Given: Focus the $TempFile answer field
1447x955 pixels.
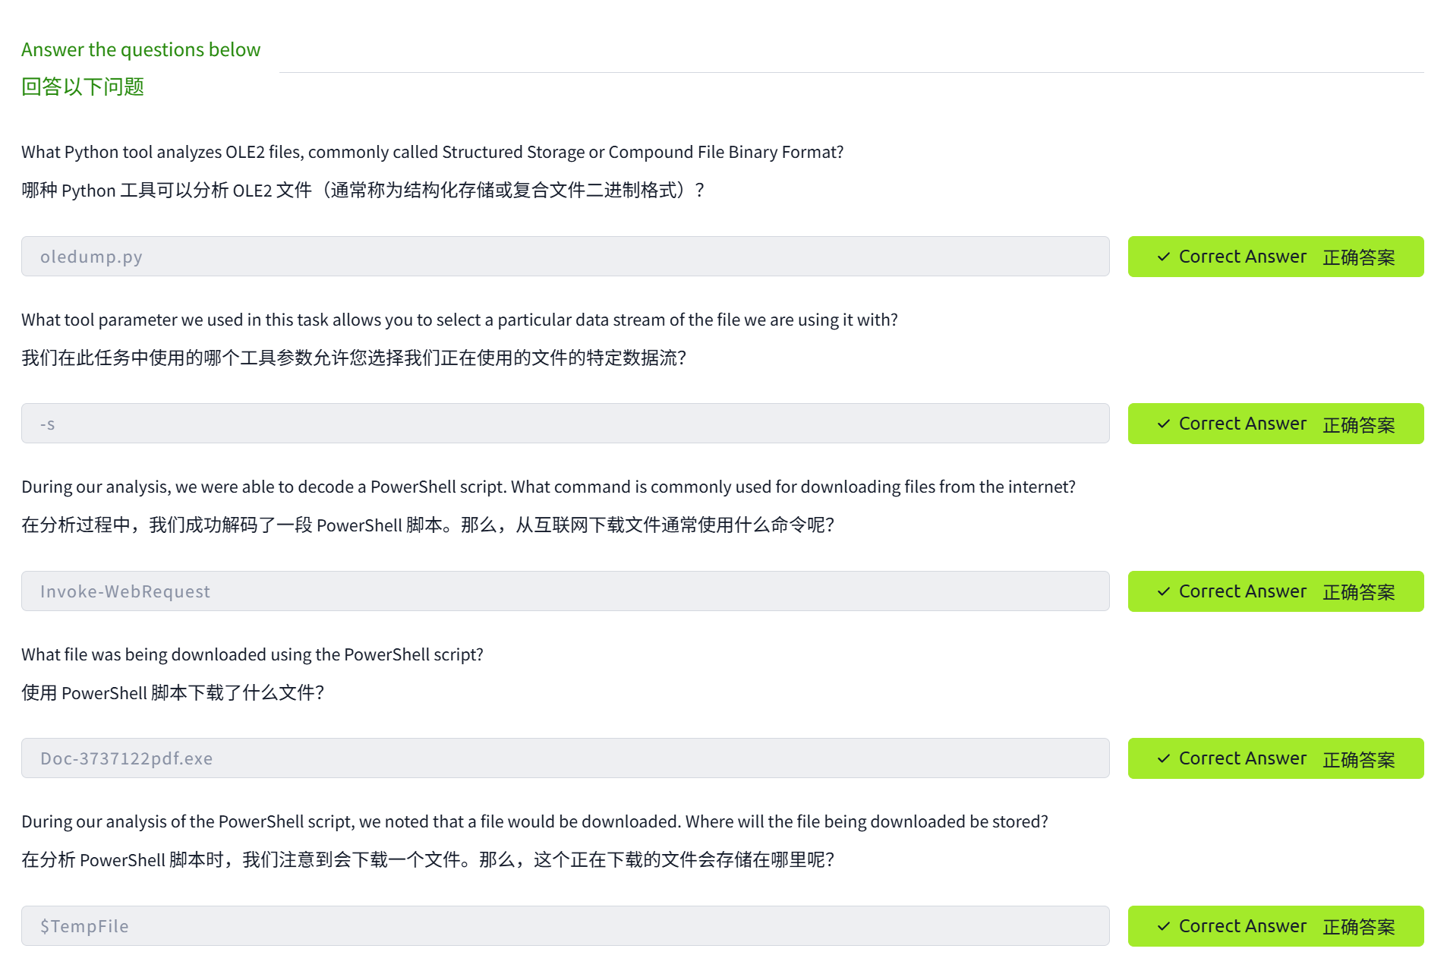Looking at the screenshot, I should 565,926.
